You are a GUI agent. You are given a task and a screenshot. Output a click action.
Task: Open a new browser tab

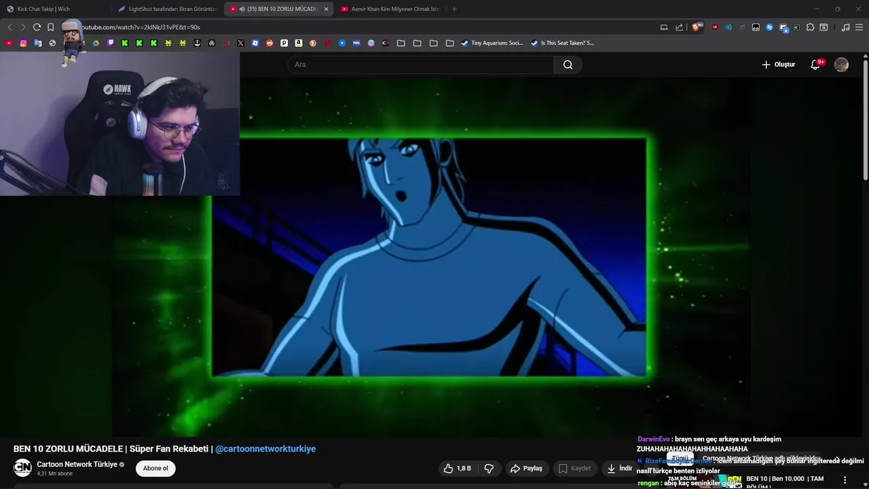click(x=454, y=9)
